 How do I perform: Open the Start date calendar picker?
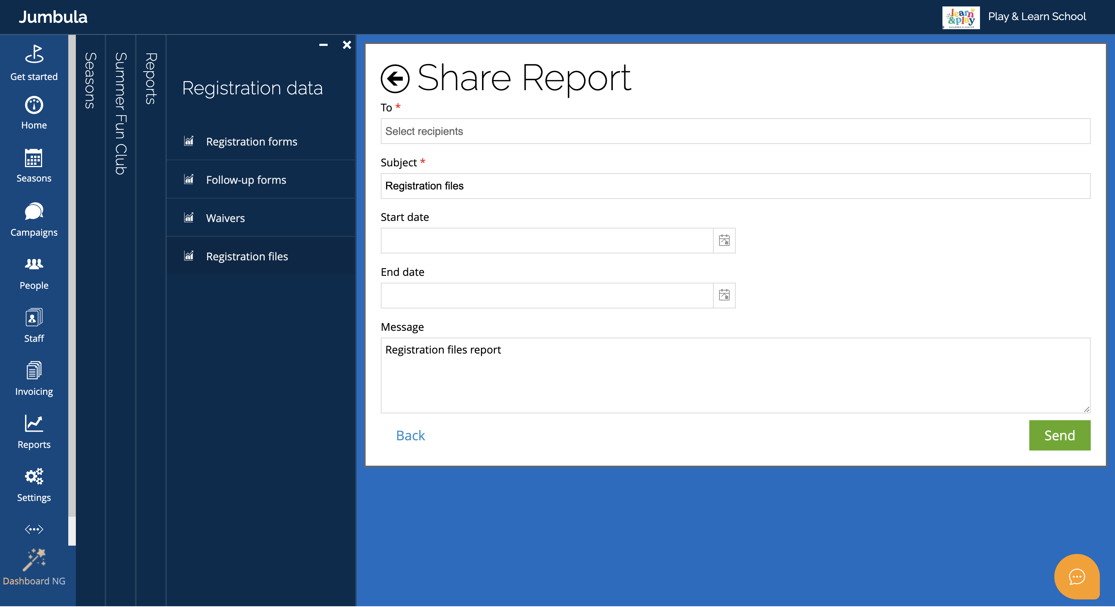(724, 240)
